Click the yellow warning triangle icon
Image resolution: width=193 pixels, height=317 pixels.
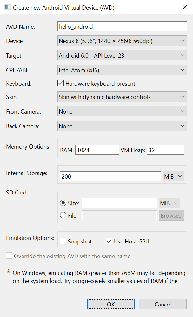pyautogui.click(x=8, y=271)
